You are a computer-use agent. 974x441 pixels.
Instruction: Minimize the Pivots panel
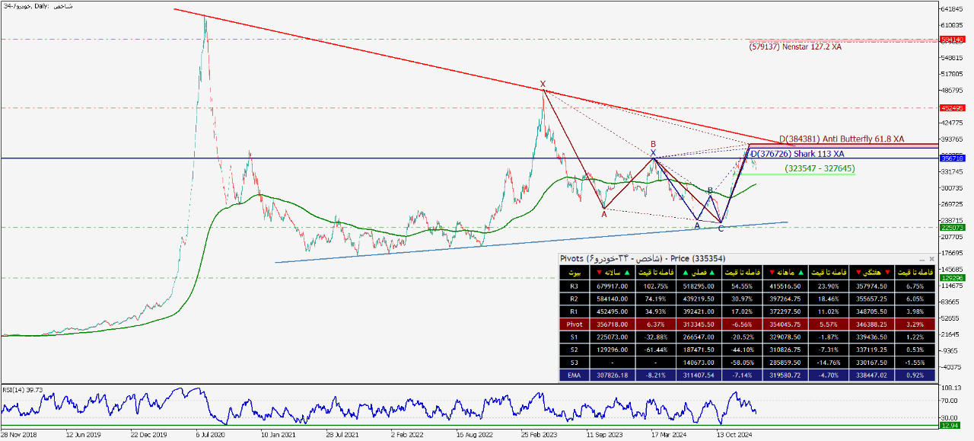921,259
